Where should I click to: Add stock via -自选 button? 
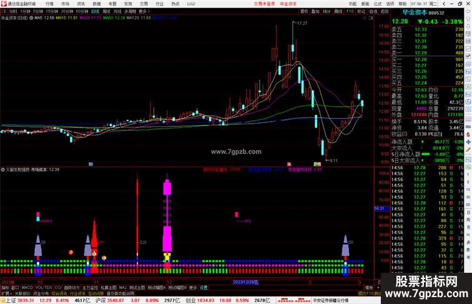pos(373,11)
